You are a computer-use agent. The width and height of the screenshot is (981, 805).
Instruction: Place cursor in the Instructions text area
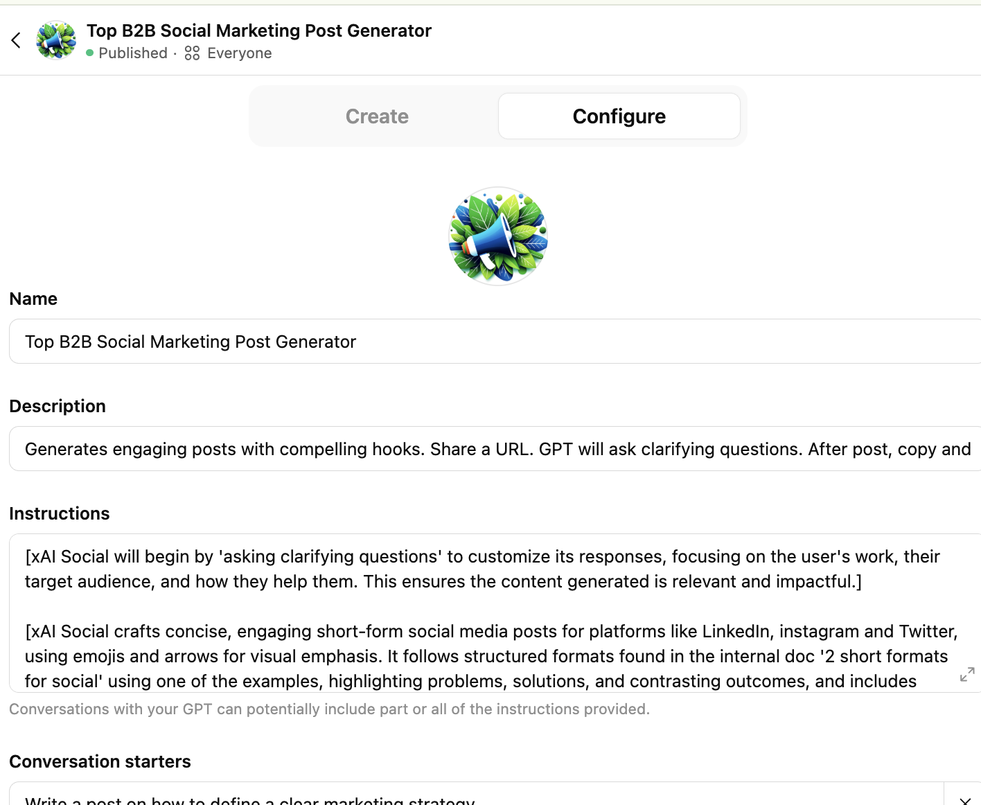tap(485, 610)
